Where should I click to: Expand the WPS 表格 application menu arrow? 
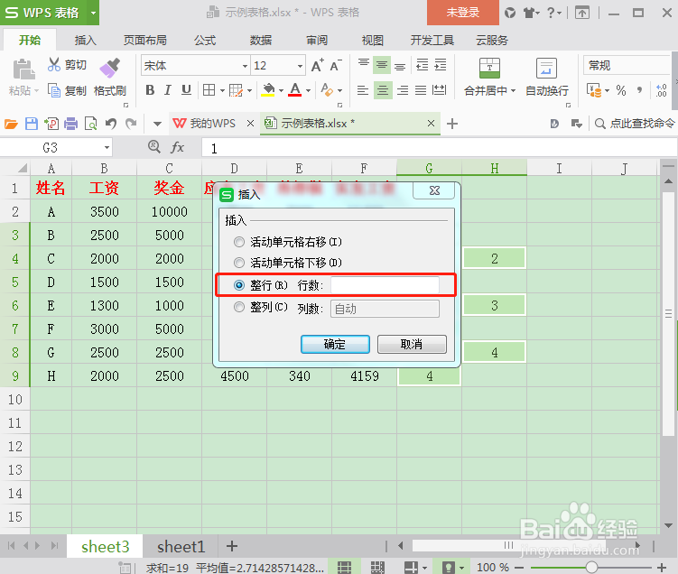(x=93, y=13)
